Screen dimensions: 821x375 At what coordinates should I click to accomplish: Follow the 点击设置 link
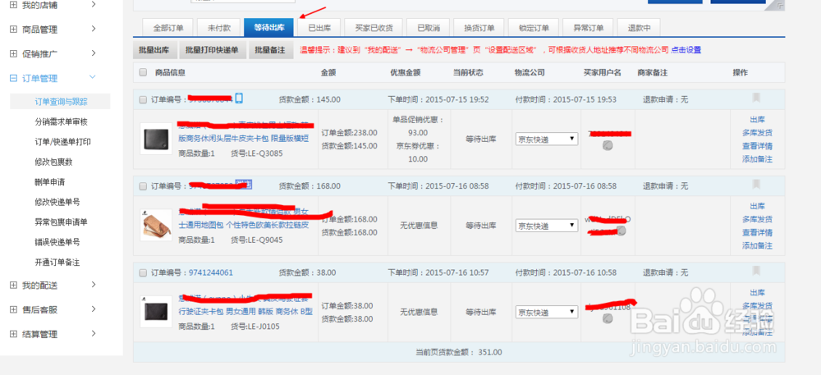click(x=686, y=50)
